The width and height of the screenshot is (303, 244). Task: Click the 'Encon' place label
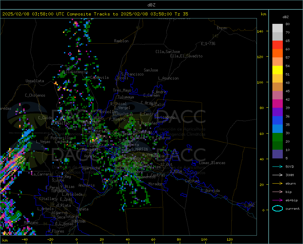pyautogui.click(x=222, y=28)
